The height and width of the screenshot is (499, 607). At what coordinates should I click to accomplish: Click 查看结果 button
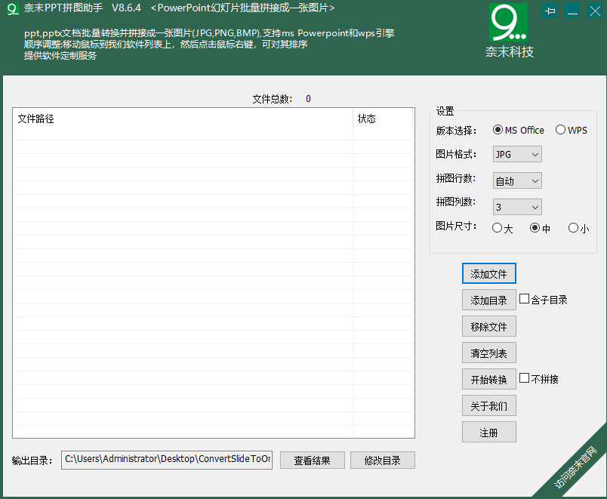pyautogui.click(x=313, y=460)
